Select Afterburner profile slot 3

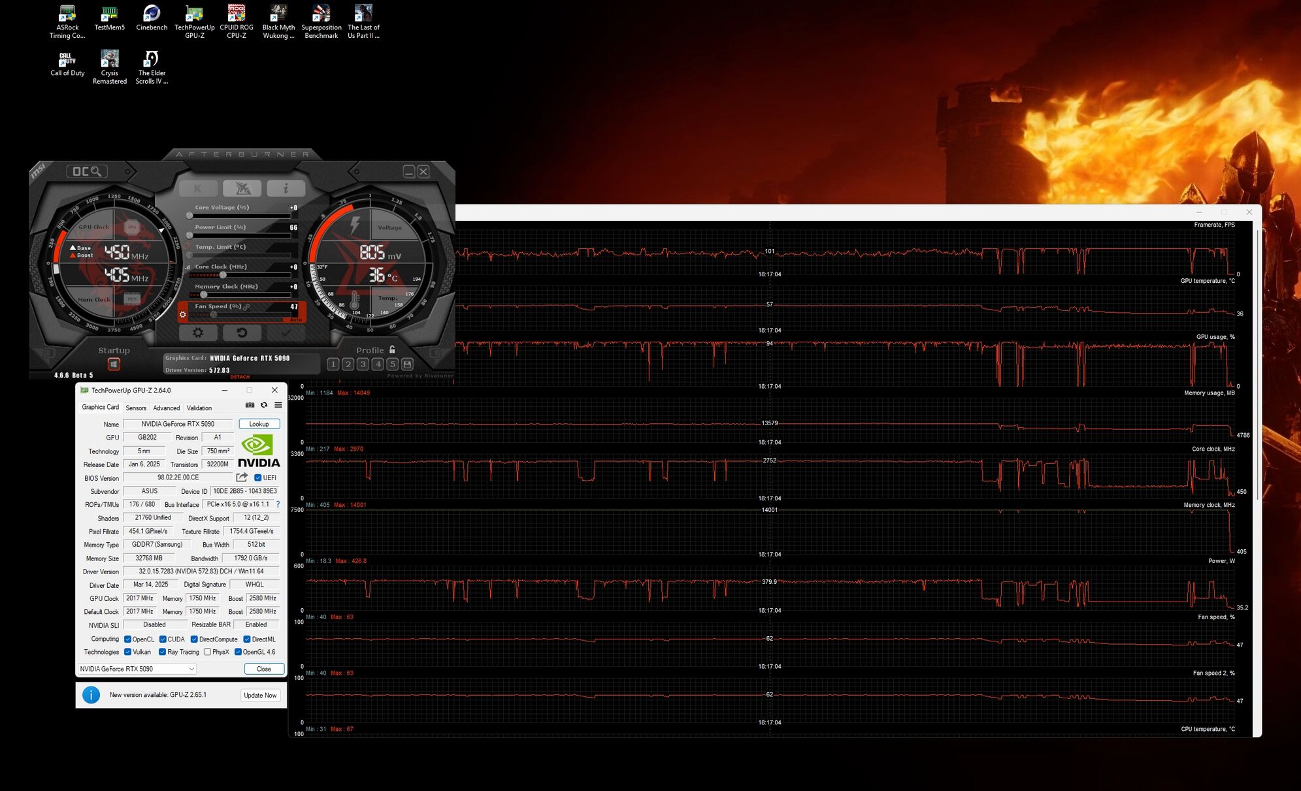coord(363,364)
